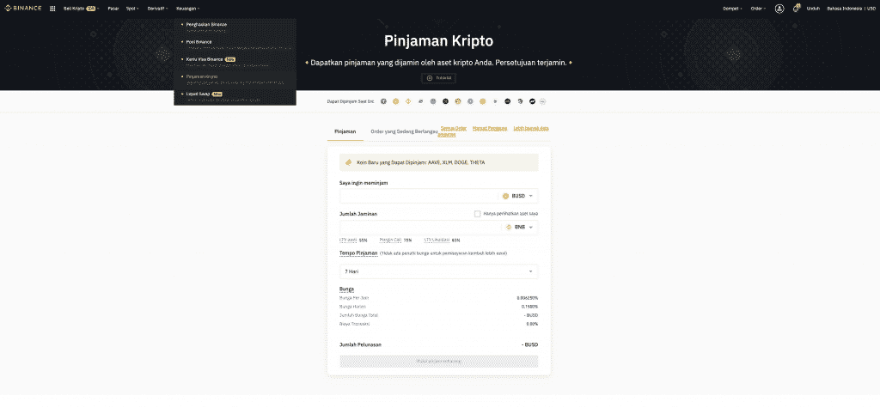880x414 pixels.
Task: Open the notifications icon in header
Action: pos(796,9)
